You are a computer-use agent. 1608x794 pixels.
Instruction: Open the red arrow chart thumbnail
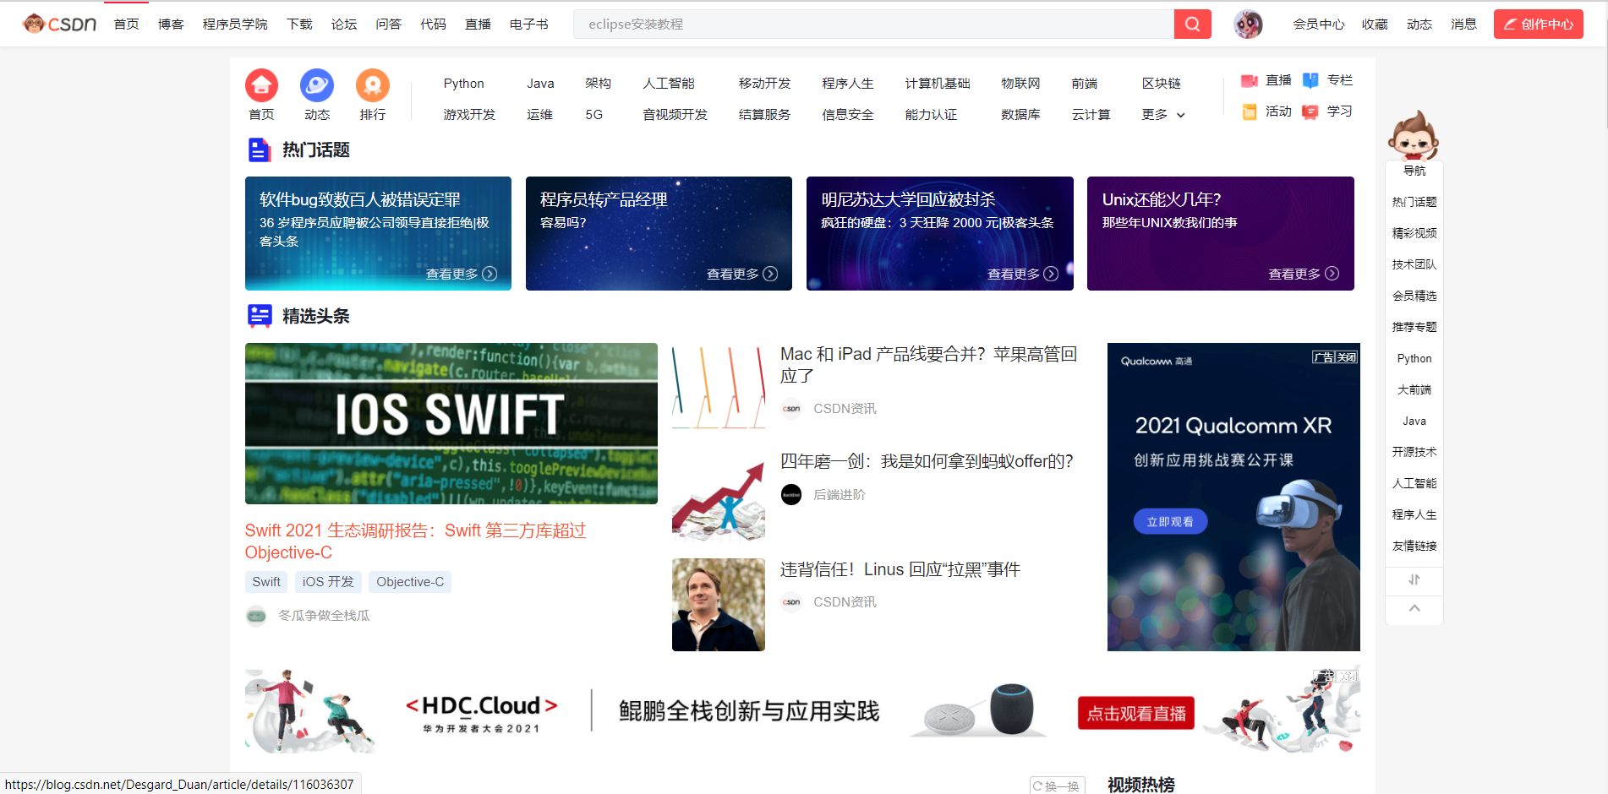pos(719,498)
